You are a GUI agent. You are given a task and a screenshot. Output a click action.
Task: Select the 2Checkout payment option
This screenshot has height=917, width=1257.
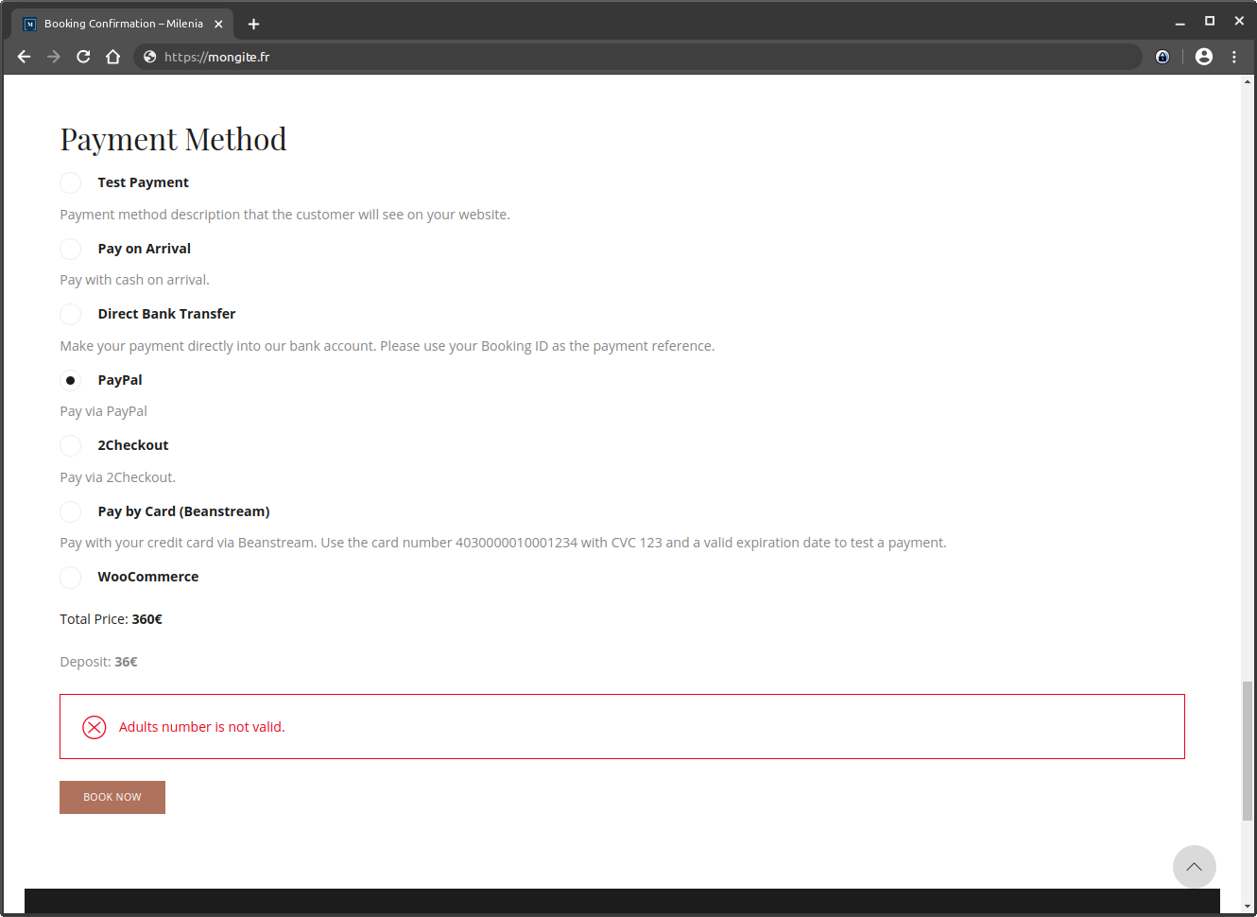click(x=71, y=445)
